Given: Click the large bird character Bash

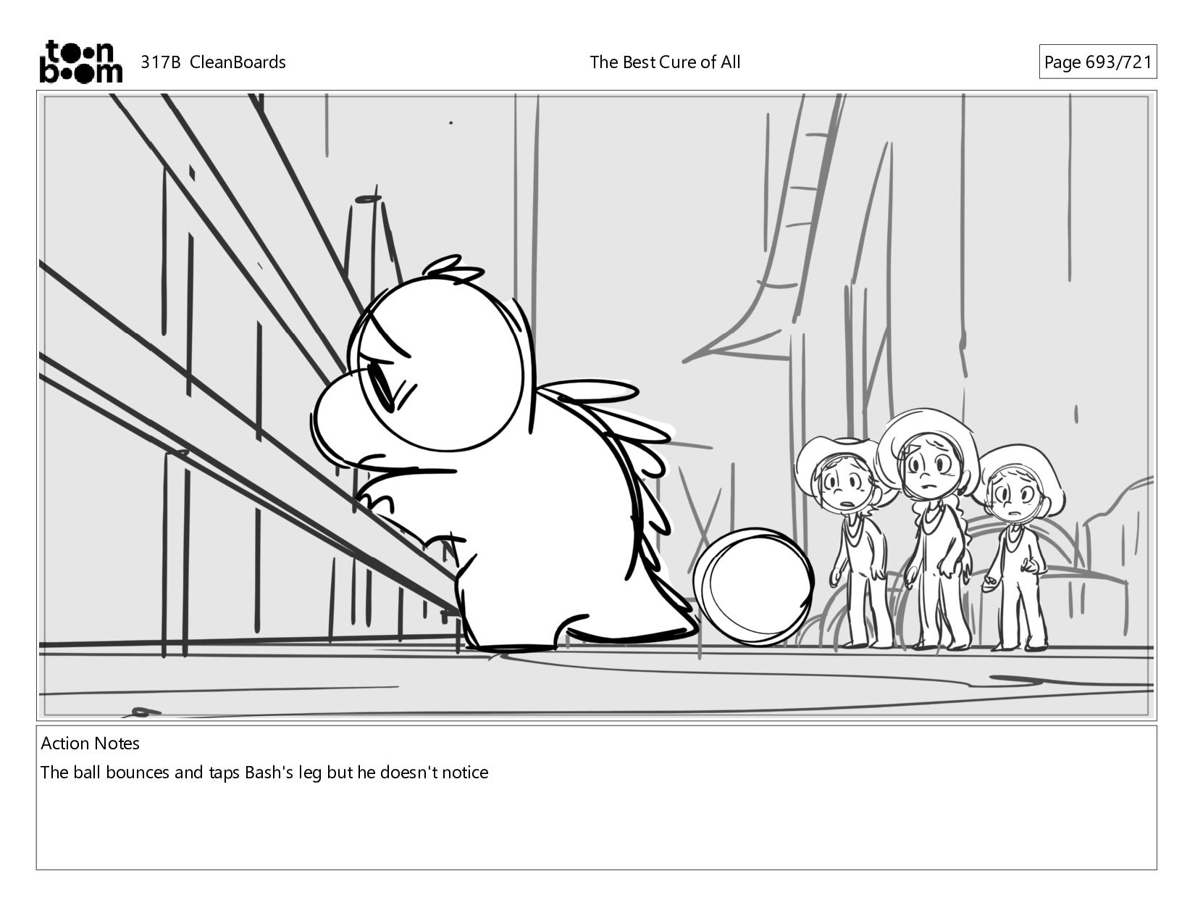Looking at the screenshot, I should 503,454.
